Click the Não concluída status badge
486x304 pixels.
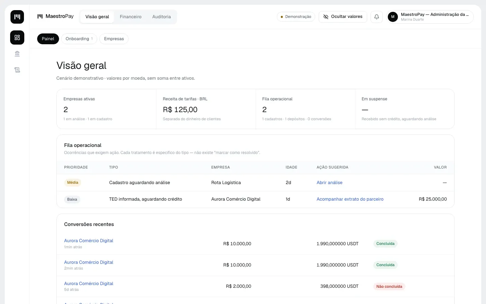[x=389, y=286]
